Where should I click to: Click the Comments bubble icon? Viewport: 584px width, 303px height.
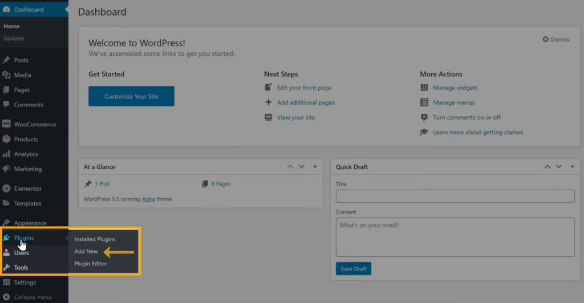(6, 104)
